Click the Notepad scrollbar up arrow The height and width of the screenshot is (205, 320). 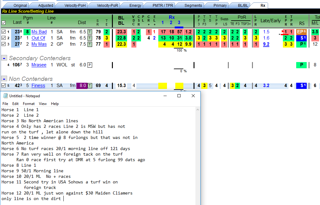point(198,110)
